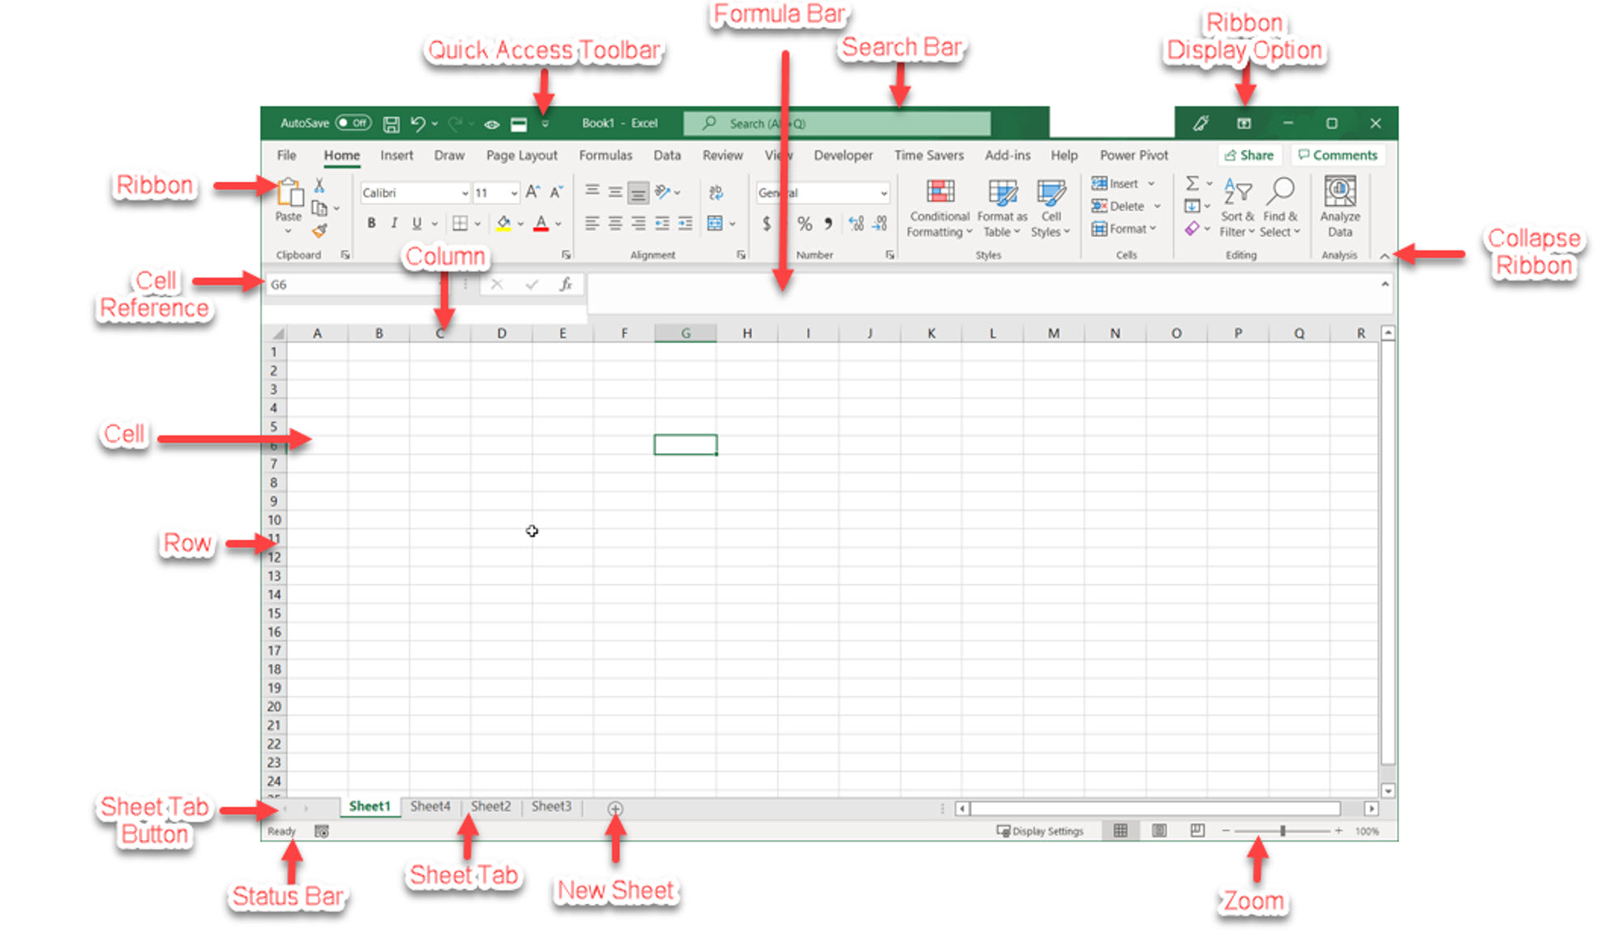
Task: Expand the Calibri font name dropdown
Action: [465, 193]
